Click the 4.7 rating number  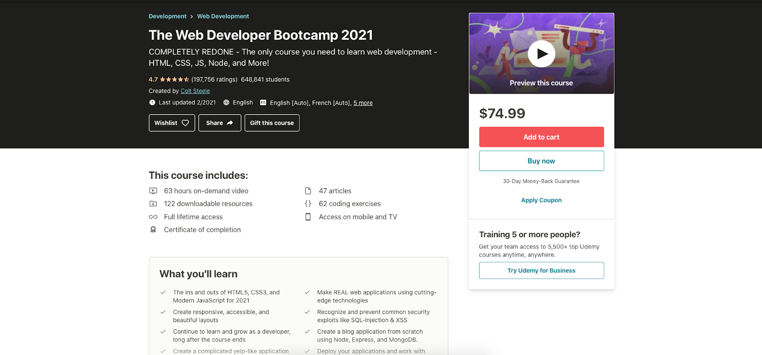click(x=153, y=79)
